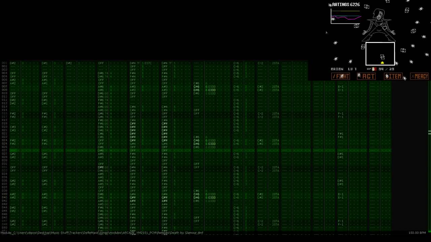This screenshot has width=431, height=242.
Task: Click the Mettaton character sprite
Action: coord(379,25)
